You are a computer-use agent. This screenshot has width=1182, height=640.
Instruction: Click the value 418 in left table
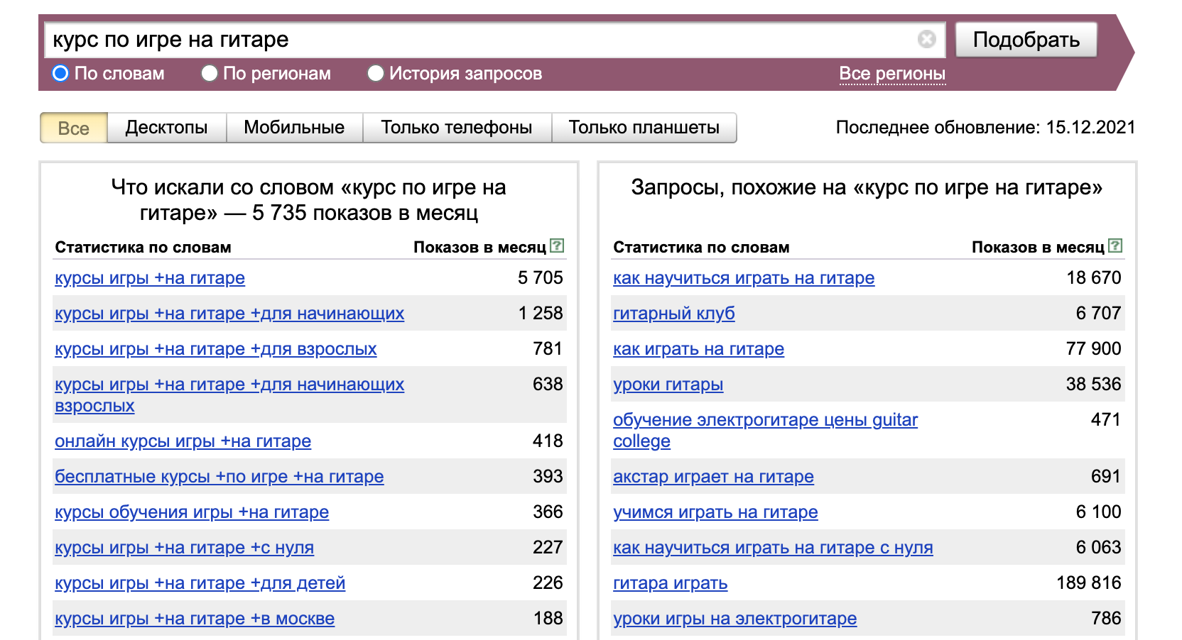click(548, 441)
